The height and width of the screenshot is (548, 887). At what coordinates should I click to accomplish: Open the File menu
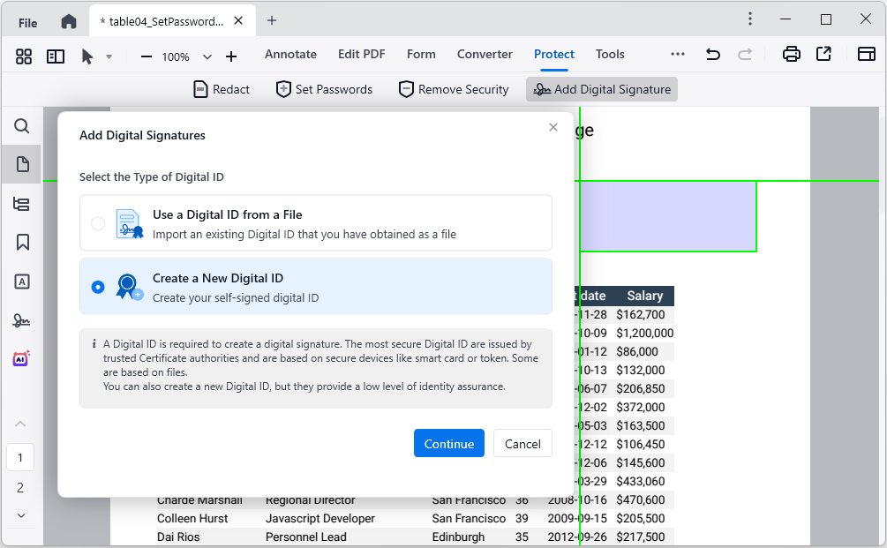pos(28,22)
